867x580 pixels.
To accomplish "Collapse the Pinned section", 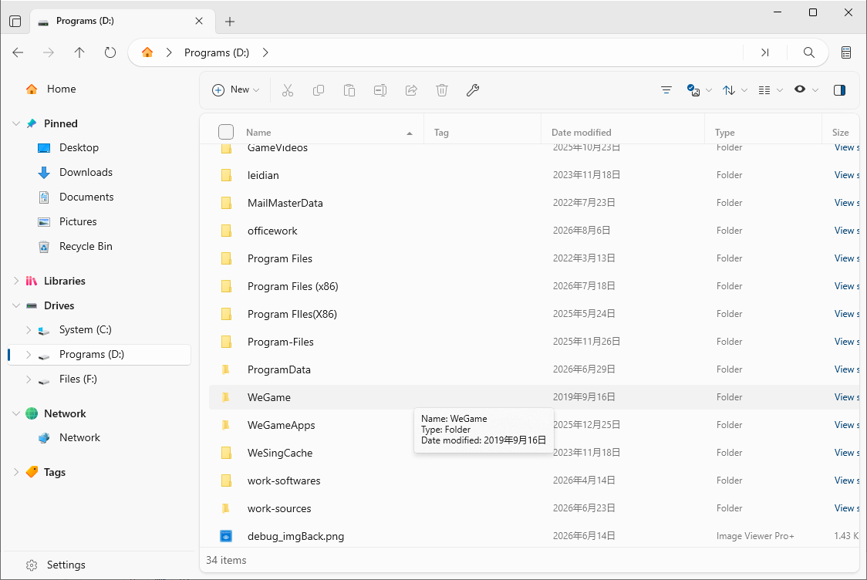I will pyautogui.click(x=16, y=124).
